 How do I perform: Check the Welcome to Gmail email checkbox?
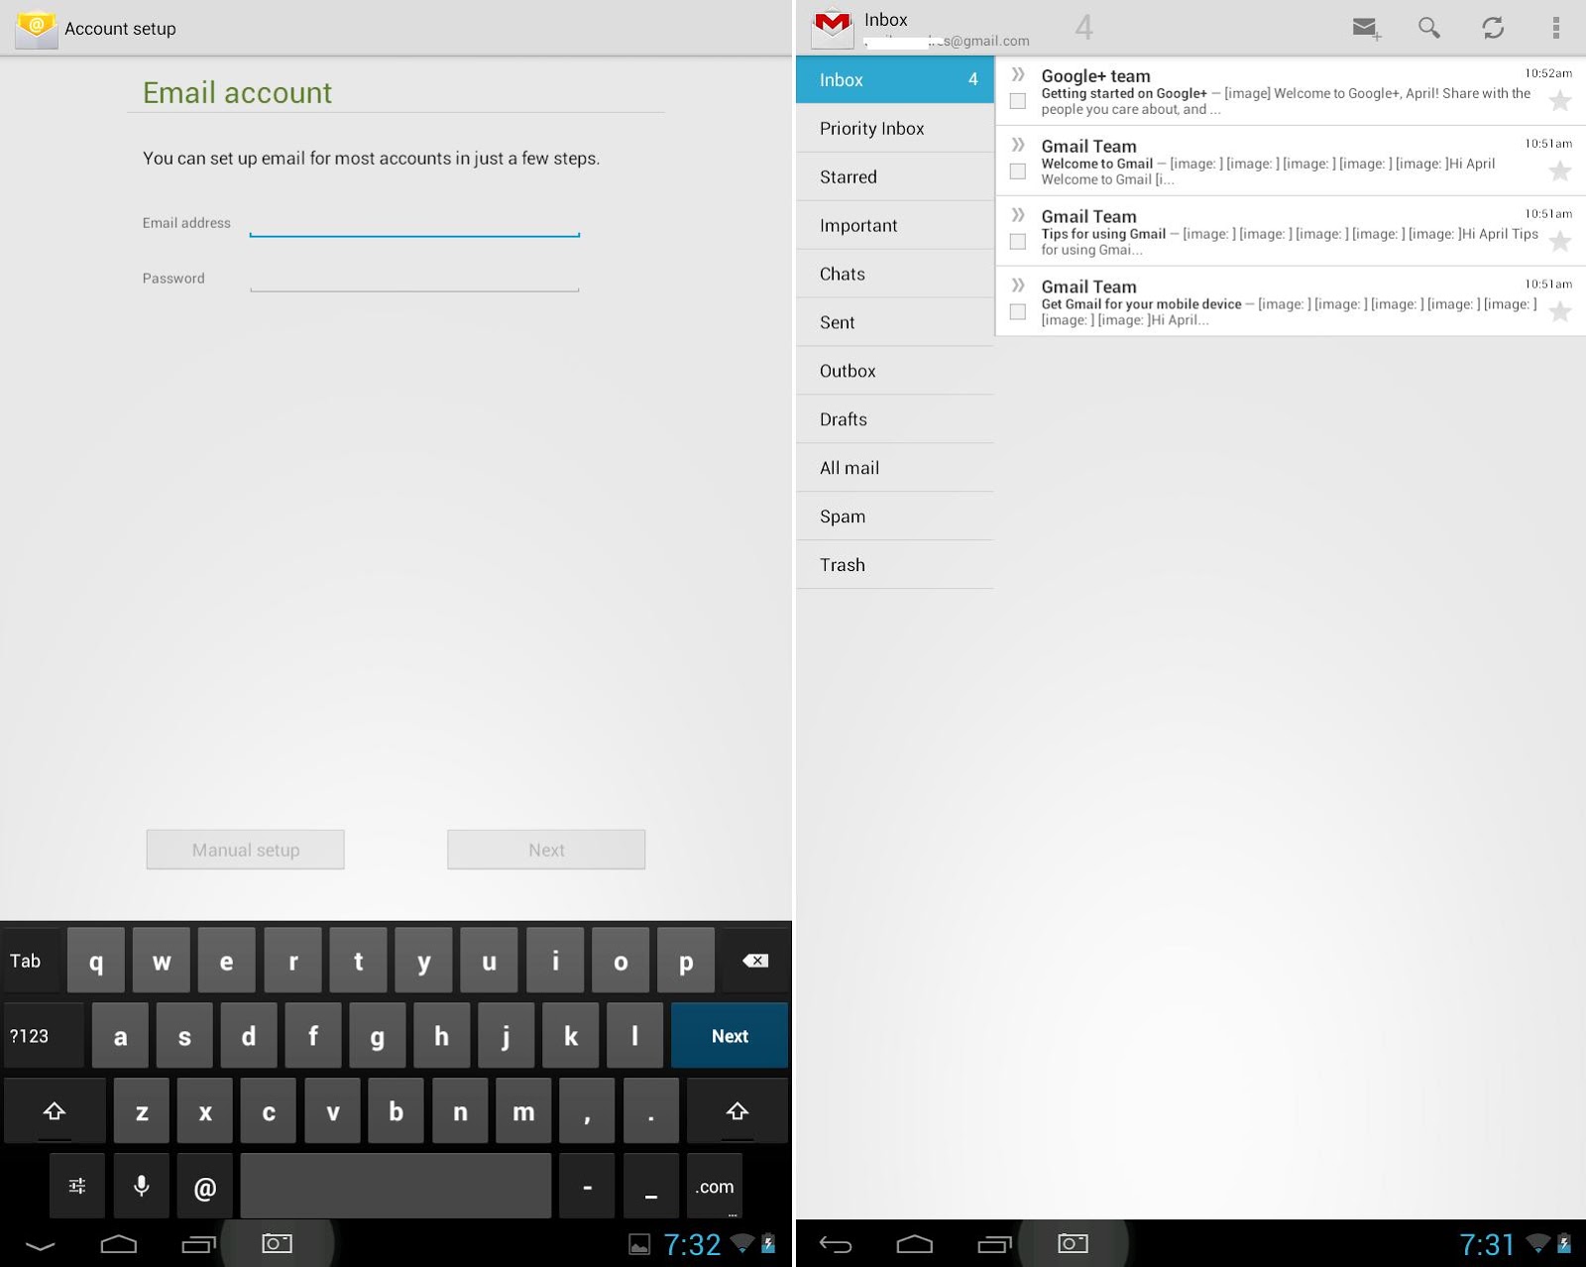click(1017, 171)
